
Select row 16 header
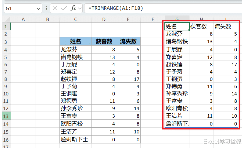[x=6, y=140]
